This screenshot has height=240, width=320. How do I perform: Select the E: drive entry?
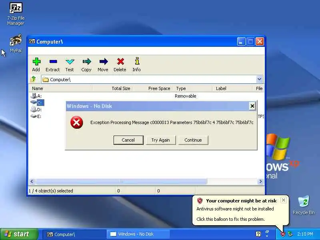pyautogui.click(x=36, y=116)
